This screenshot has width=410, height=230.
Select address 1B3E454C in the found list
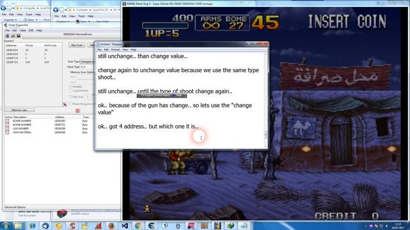(12, 50)
